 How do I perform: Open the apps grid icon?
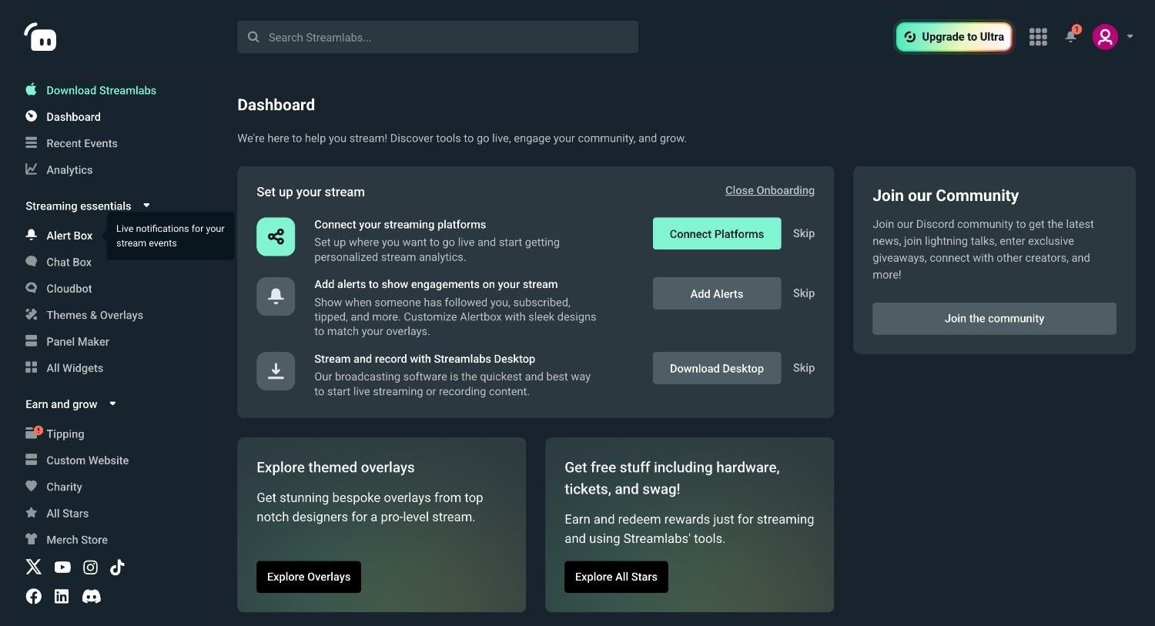(x=1038, y=37)
